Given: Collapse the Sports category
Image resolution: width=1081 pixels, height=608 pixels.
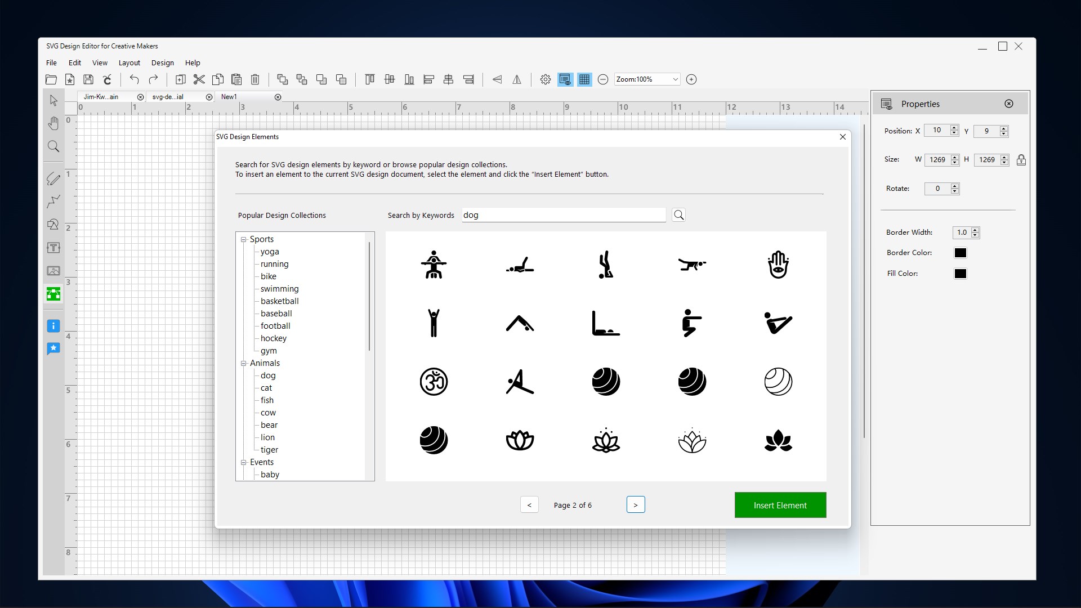Looking at the screenshot, I should pos(244,239).
